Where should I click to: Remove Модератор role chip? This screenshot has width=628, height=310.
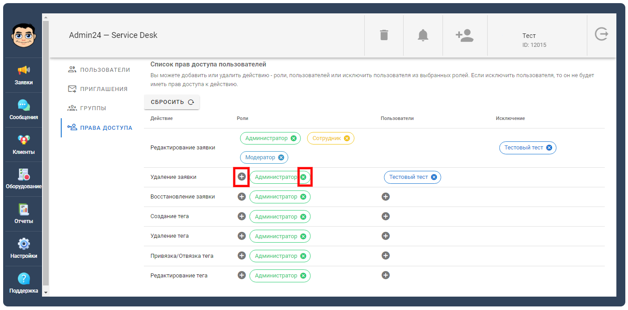pyautogui.click(x=281, y=157)
